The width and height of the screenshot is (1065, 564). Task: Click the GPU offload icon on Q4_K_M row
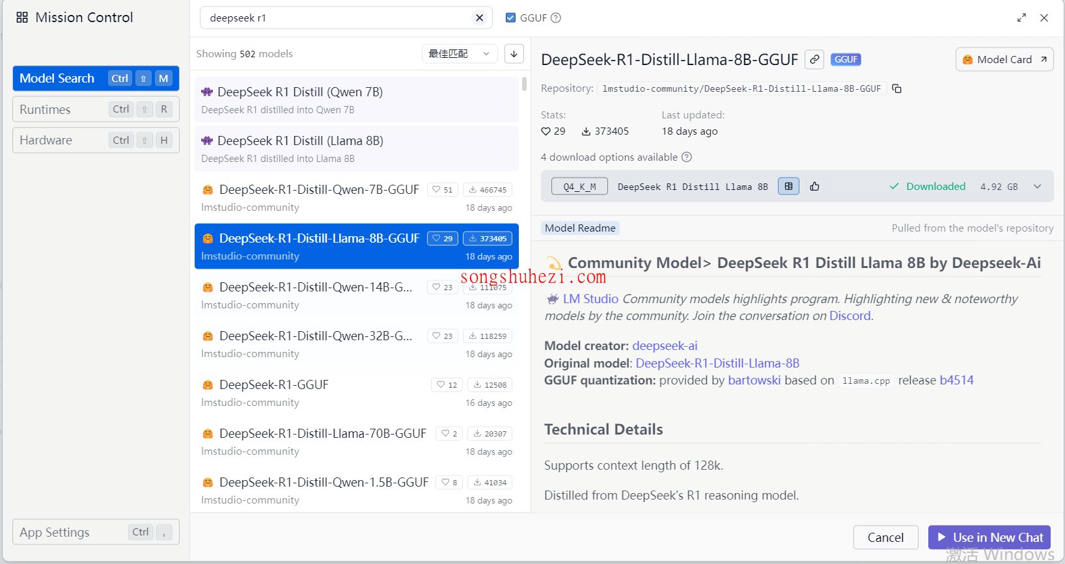(x=788, y=187)
